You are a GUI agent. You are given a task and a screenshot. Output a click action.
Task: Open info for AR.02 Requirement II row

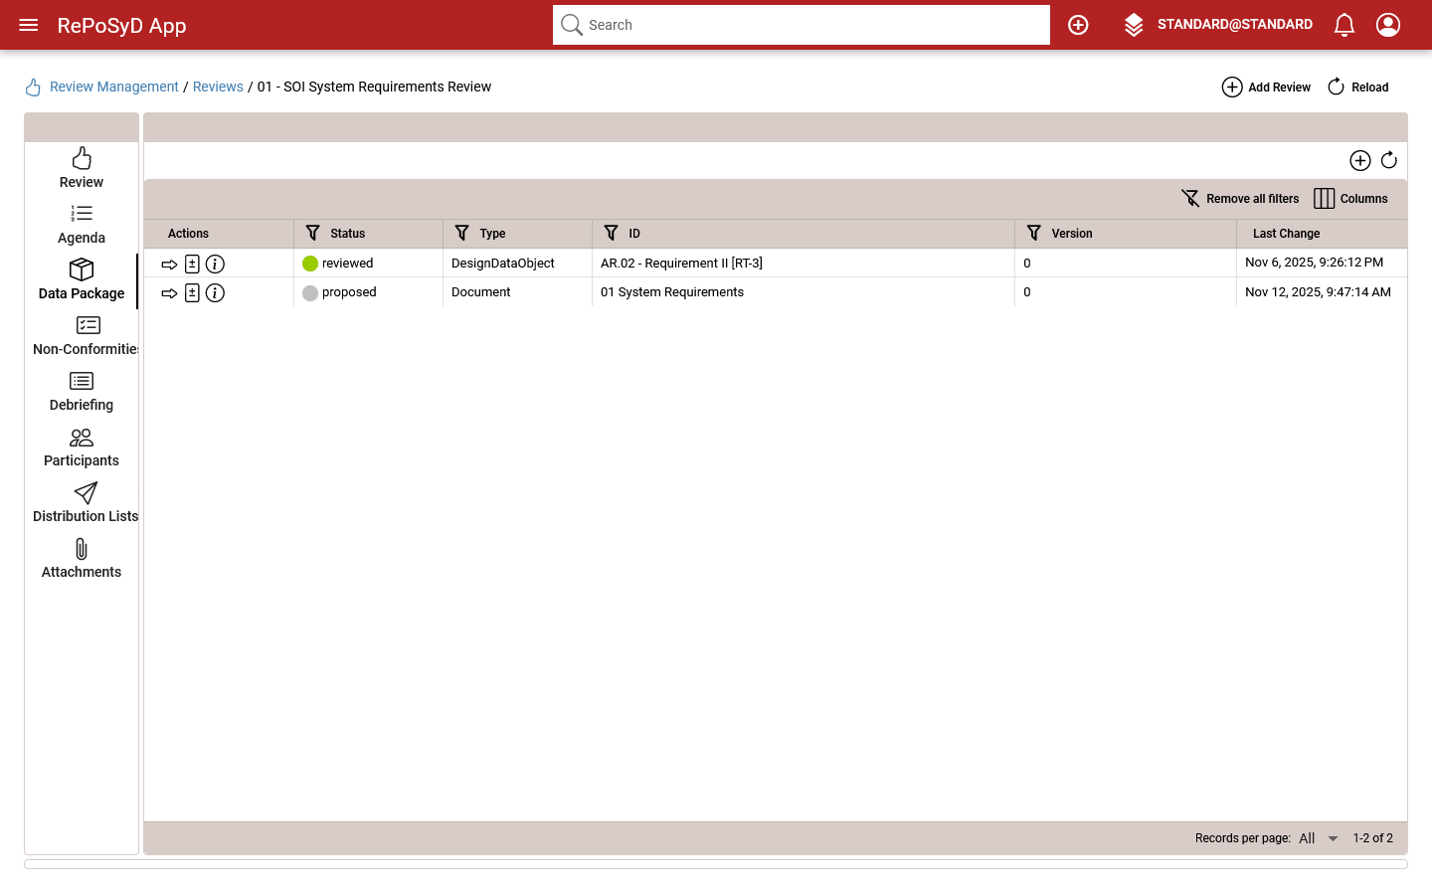click(x=215, y=264)
